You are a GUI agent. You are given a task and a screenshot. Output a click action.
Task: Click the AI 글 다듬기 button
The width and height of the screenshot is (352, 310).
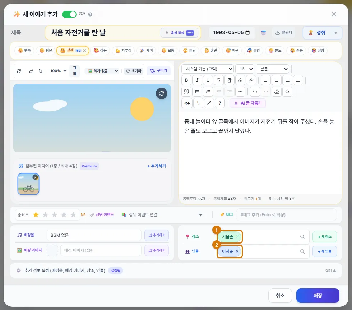tap(247, 103)
